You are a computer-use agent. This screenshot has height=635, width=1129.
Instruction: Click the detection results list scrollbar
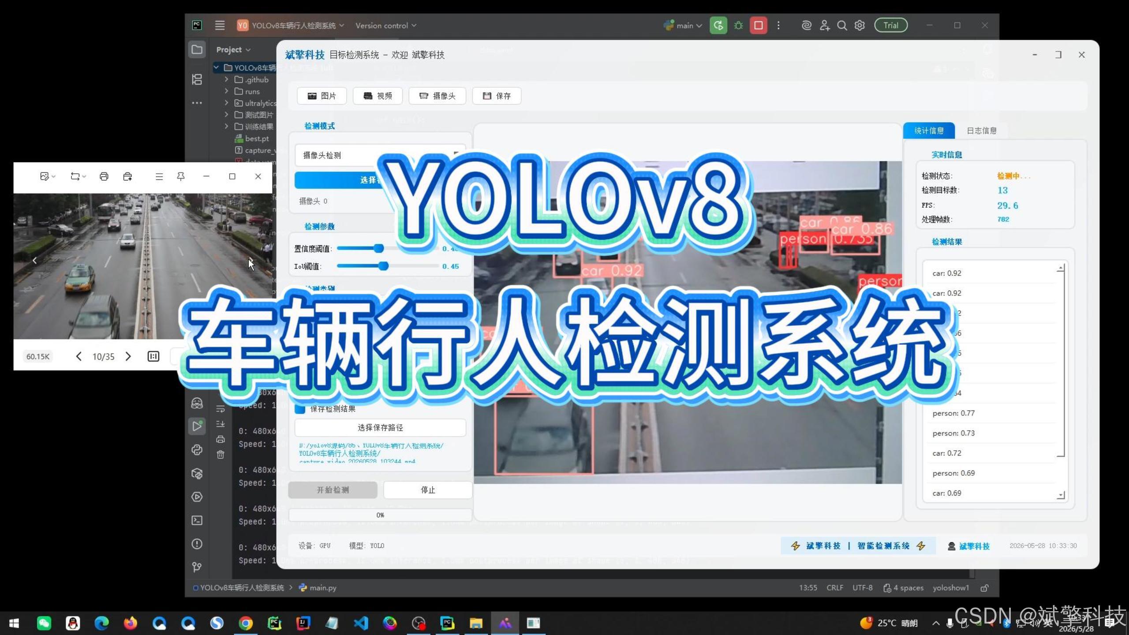[1062, 381]
